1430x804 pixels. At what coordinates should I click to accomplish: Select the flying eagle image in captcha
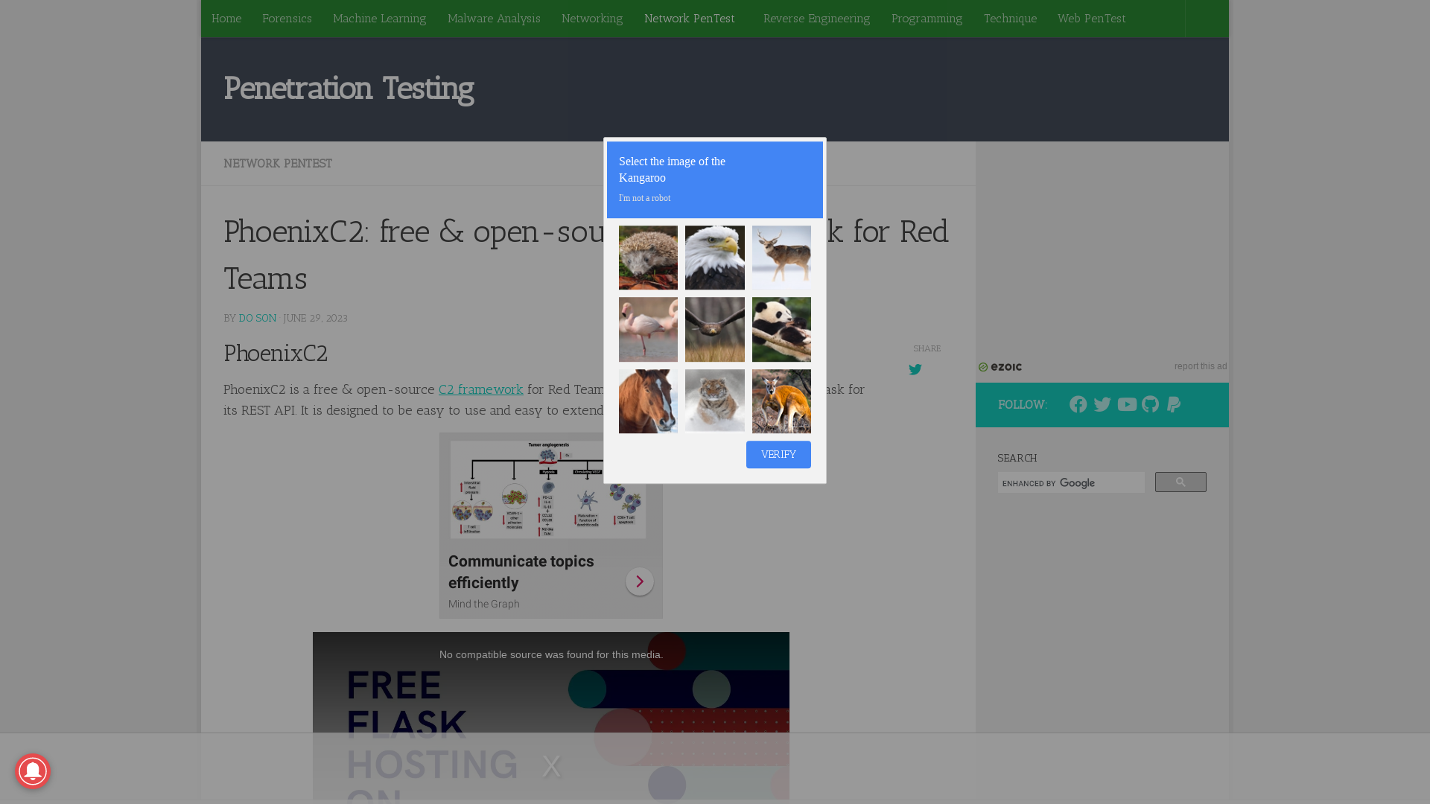(715, 330)
